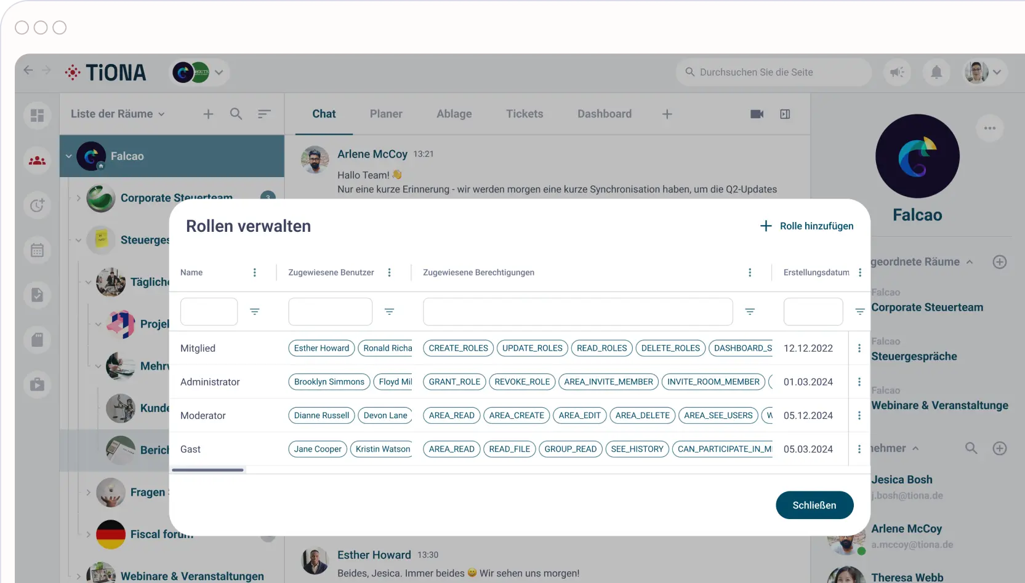Focus the Zugewiesene Berechtigungen filter field
The image size is (1025, 583).
tap(577, 312)
